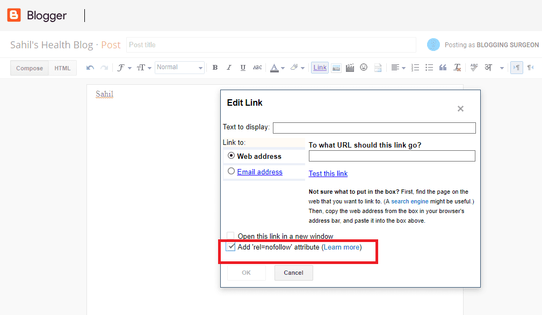This screenshot has width=542, height=315.
Task: Insert a video from the toolbar
Action: 350,68
